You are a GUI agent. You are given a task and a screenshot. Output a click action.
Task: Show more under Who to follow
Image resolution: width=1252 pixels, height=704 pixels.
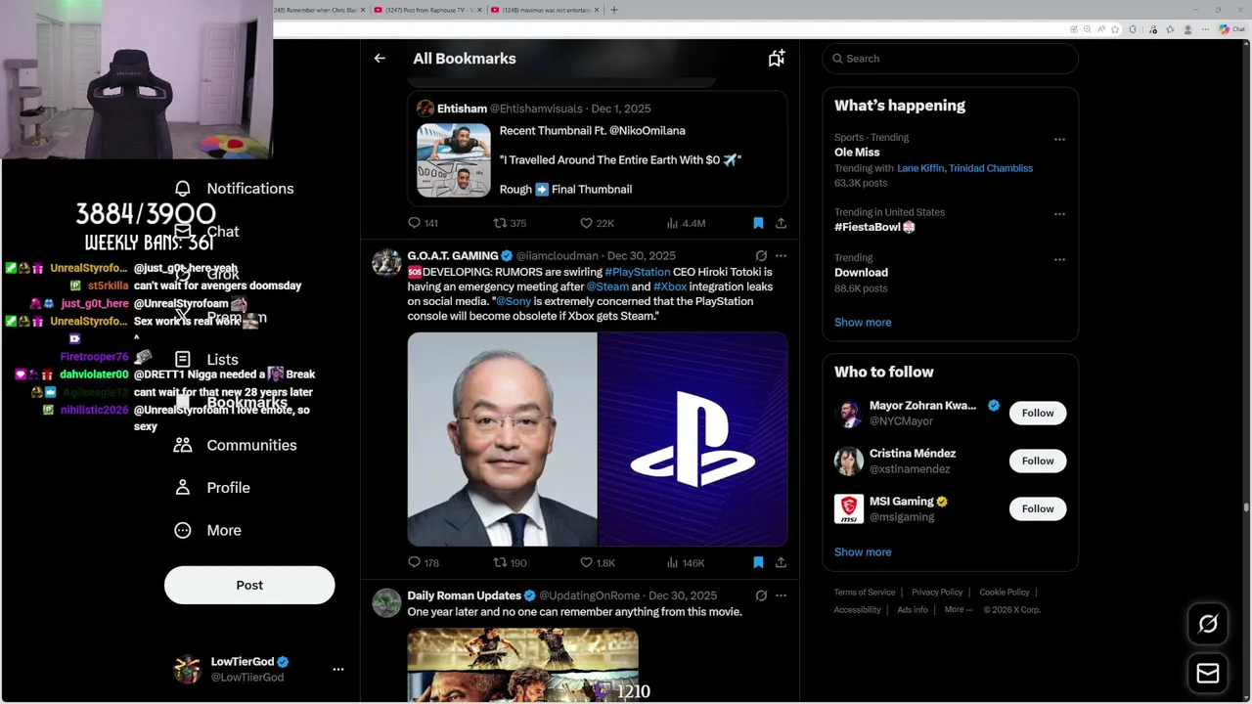coord(863,551)
